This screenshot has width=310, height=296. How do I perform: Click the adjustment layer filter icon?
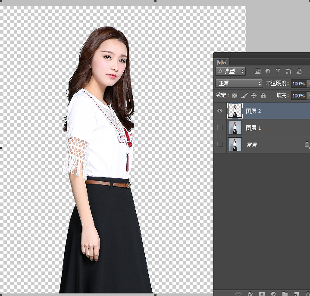pos(267,72)
